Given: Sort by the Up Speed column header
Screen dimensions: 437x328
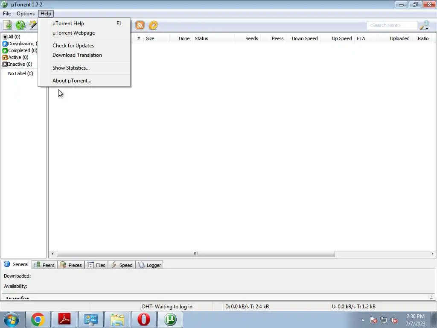Looking at the screenshot, I should point(338,38).
